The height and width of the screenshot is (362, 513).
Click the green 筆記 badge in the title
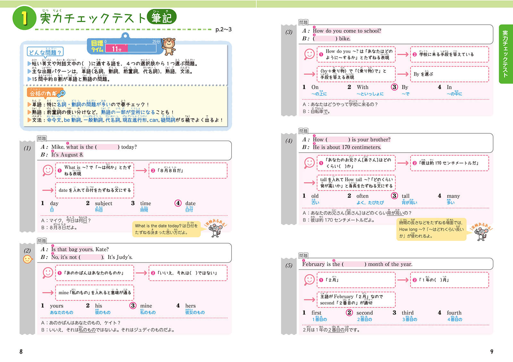pyautogui.click(x=162, y=17)
